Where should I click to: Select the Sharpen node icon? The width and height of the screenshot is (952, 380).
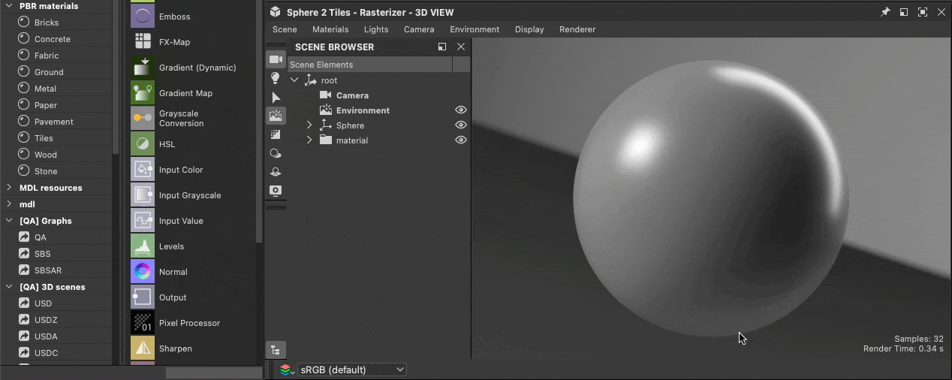tap(143, 348)
